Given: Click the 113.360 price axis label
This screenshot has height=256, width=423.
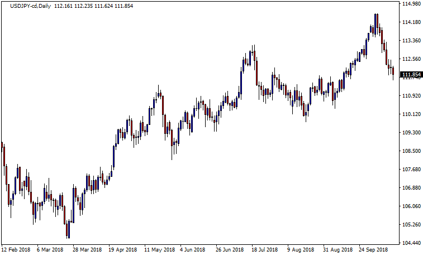Looking at the screenshot, I should pyautogui.click(x=411, y=41).
